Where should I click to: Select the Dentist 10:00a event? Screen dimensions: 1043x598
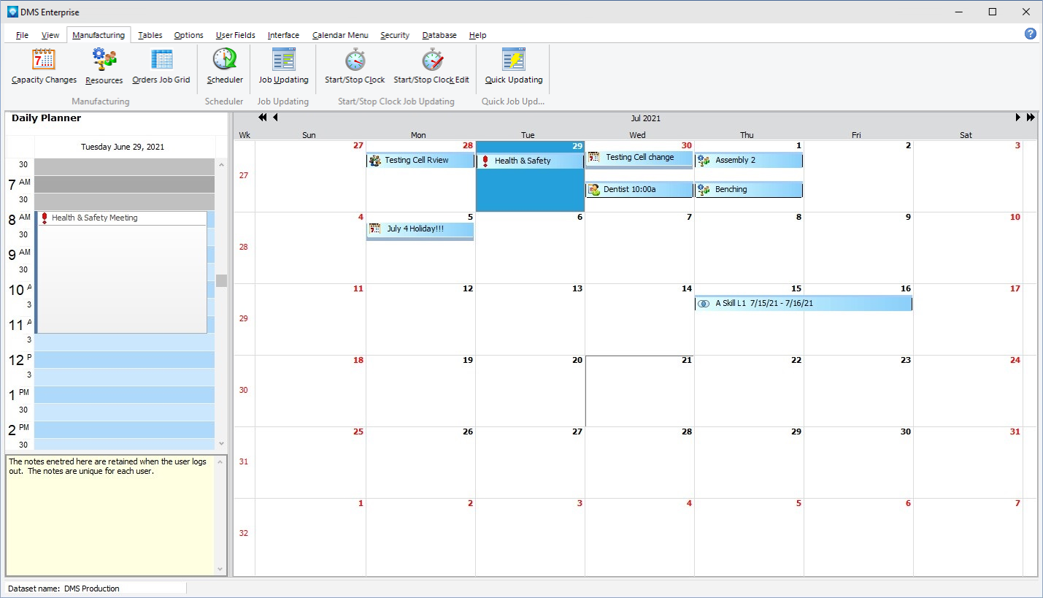[x=639, y=190]
